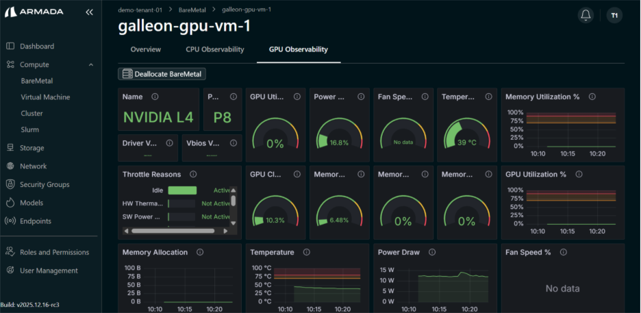Click the Network globe icon
The height and width of the screenshot is (313, 641).
[x=11, y=166]
